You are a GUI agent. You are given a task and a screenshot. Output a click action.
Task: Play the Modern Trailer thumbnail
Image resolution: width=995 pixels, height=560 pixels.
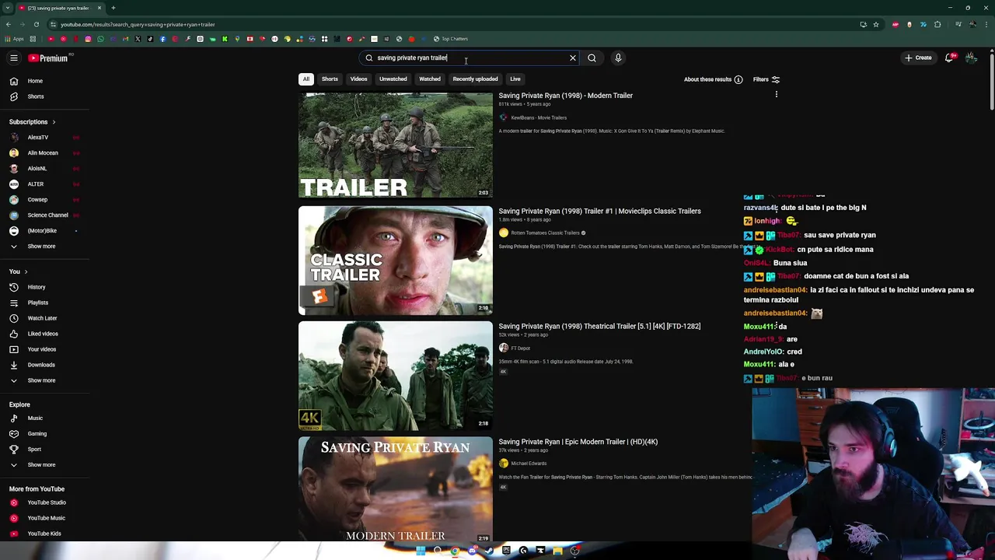pos(396,145)
